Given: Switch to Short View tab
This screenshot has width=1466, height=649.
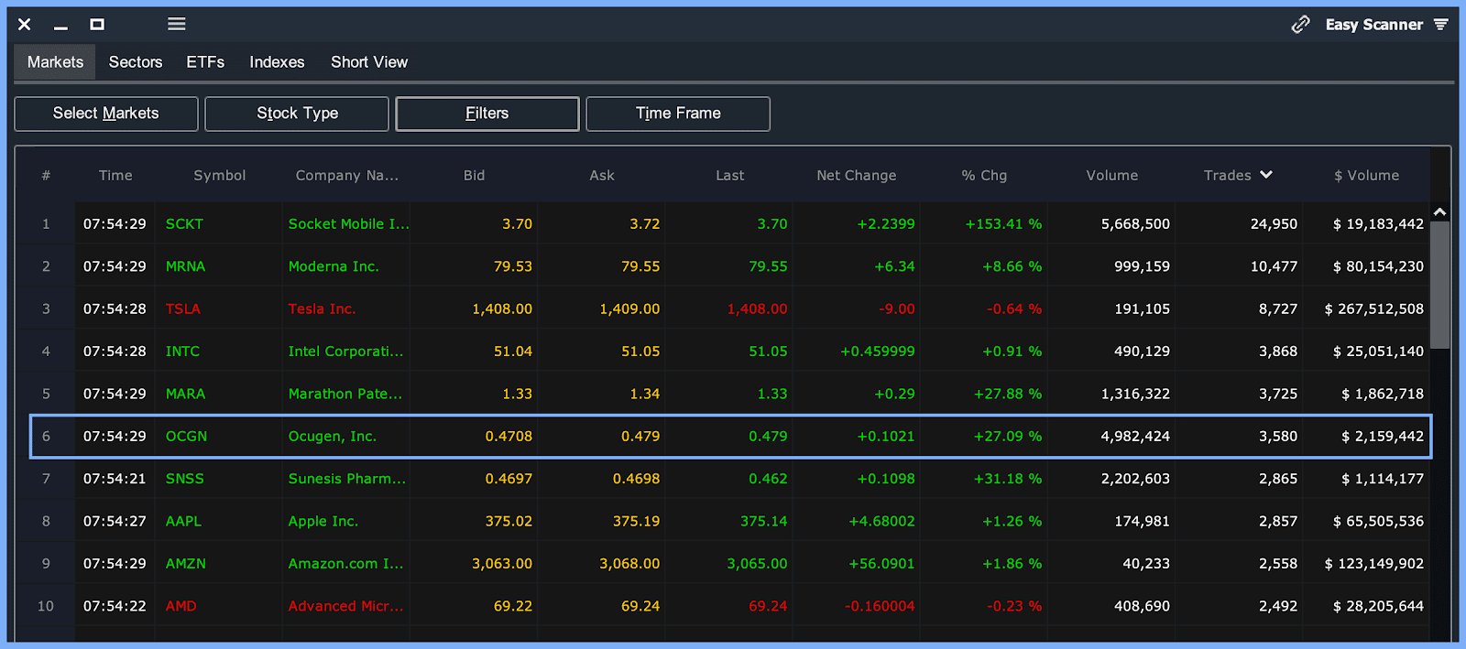Looking at the screenshot, I should 369,61.
